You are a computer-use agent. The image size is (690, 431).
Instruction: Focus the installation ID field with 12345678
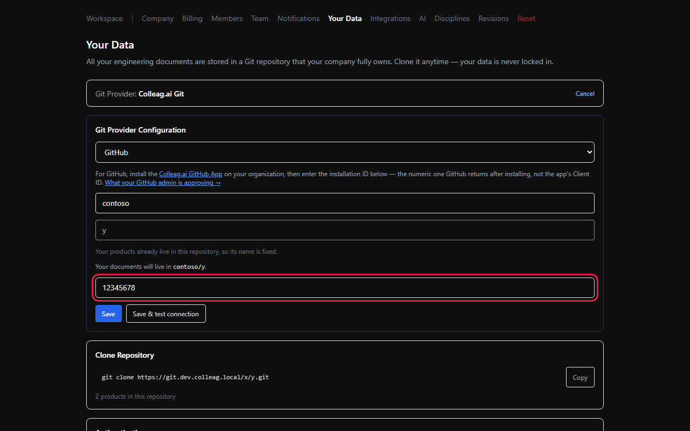(x=345, y=288)
